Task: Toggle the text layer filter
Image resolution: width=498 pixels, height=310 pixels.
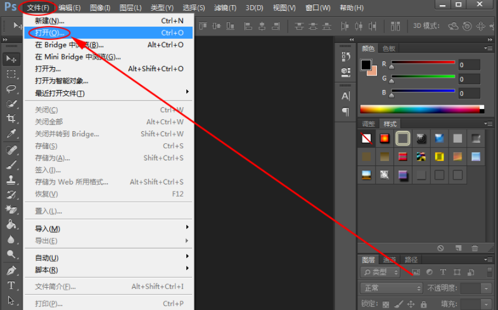Action: pos(443,272)
